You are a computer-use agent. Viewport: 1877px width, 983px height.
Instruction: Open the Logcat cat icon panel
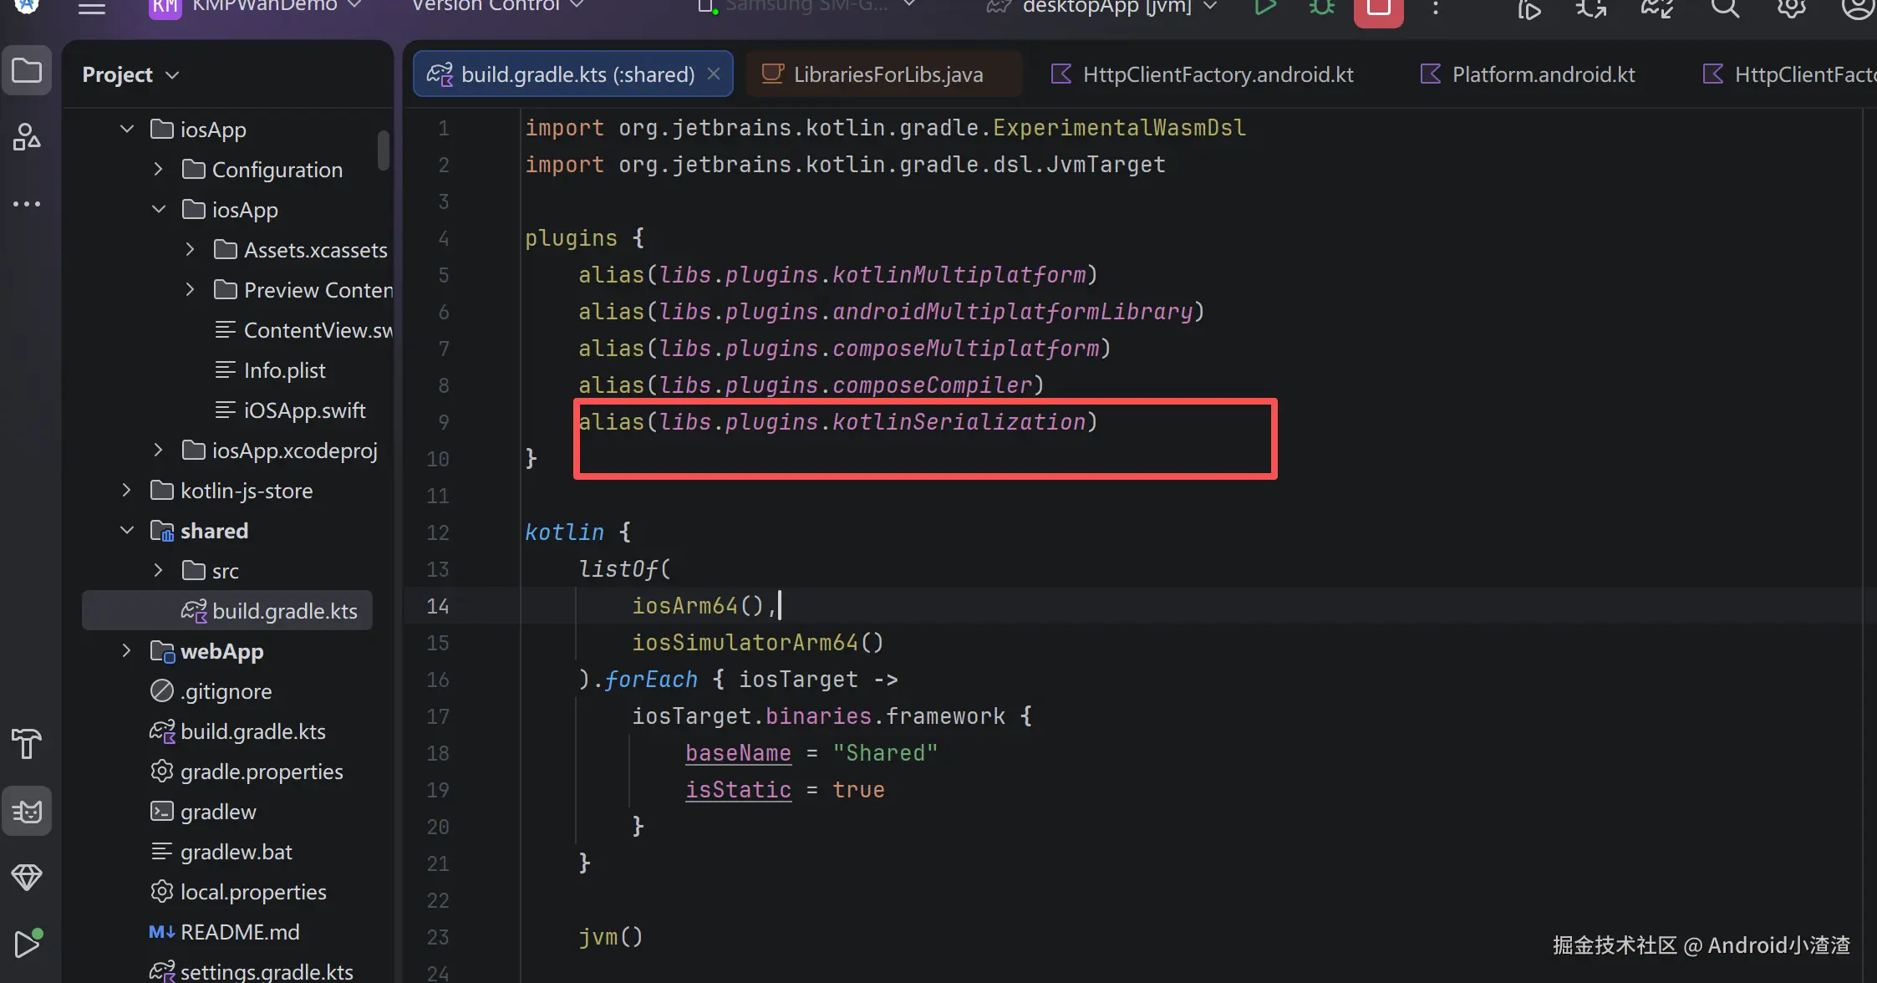(27, 811)
